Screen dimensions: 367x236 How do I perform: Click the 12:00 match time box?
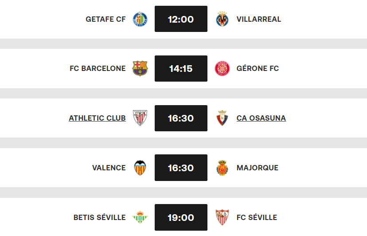pos(181,19)
